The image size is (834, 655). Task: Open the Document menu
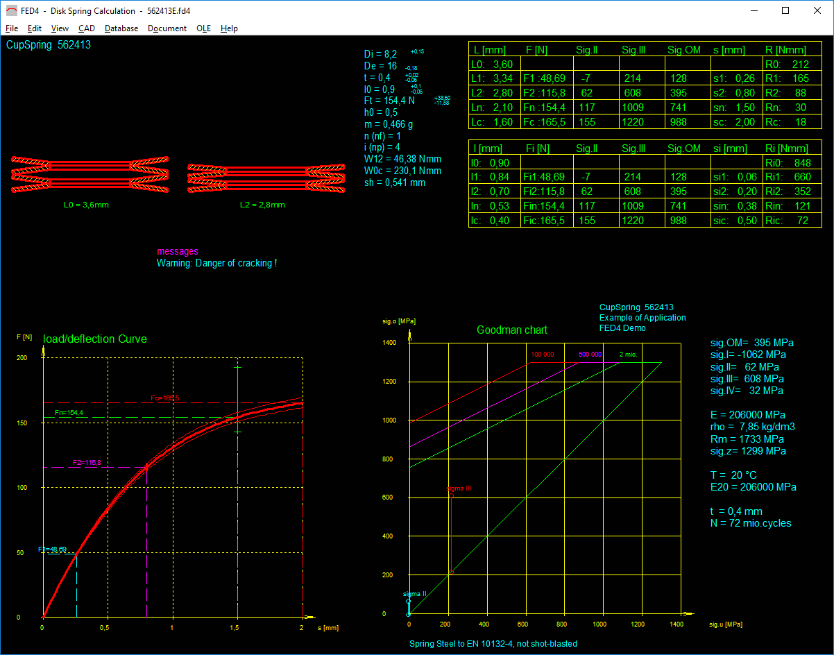(x=167, y=28)
